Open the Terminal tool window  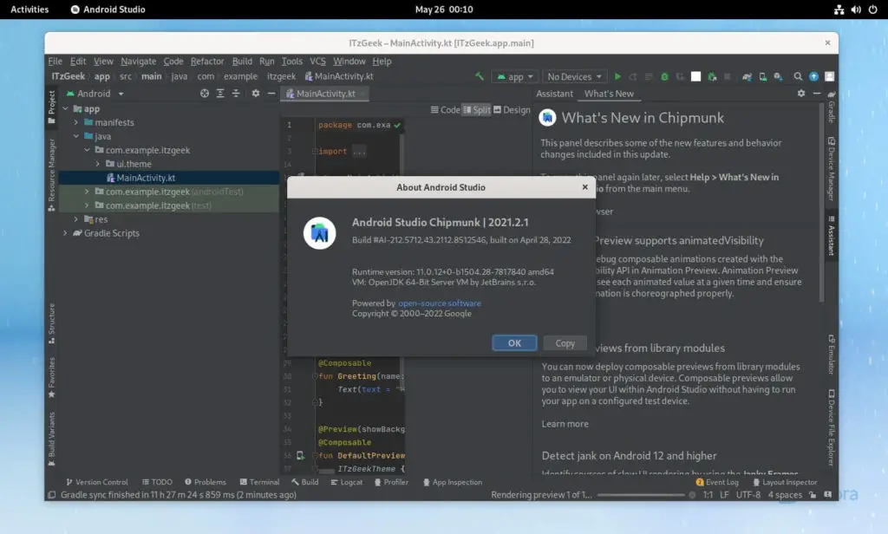(259, 482)
